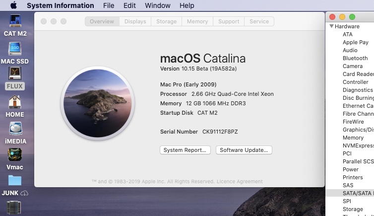Select Controller in the Hardware list
This screenshot has width=374, height=216.
tap(355, 82)
